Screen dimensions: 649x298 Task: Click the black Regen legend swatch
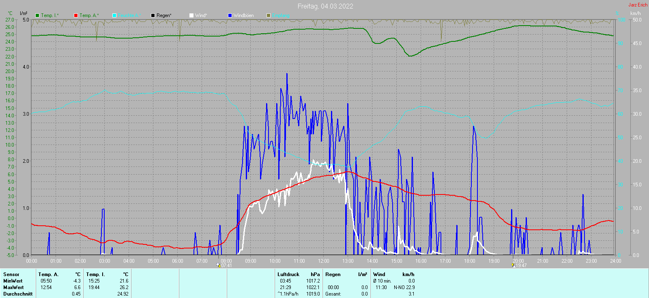(153, 15)
